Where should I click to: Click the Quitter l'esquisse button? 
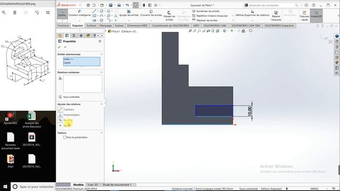tap(62, 14)
